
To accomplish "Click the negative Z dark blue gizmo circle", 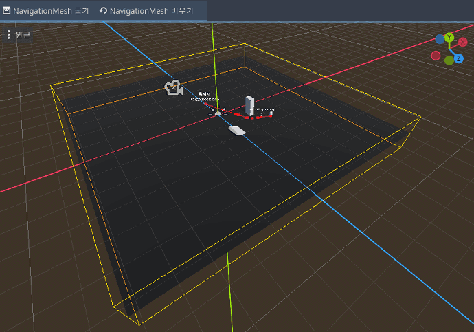I will pyautogui.click(x=440, y=39).
